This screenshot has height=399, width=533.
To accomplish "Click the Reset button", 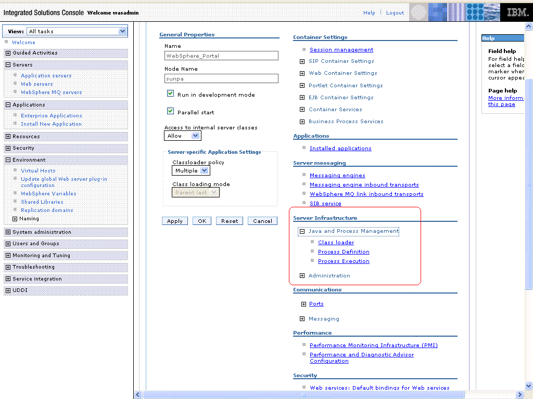I will [x=230, y=221].
